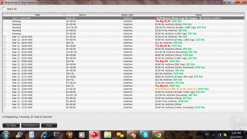Click the registering and running count status text
The image size is (247, 139).
tap(27, 117)
